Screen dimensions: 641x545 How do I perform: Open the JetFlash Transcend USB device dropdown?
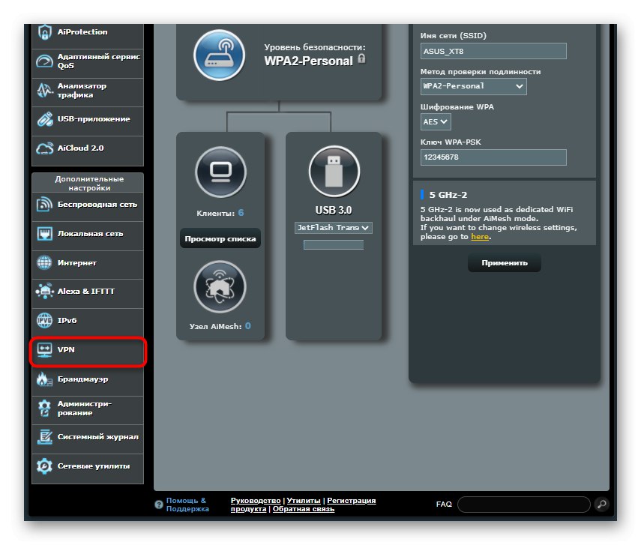click(334, 228)
